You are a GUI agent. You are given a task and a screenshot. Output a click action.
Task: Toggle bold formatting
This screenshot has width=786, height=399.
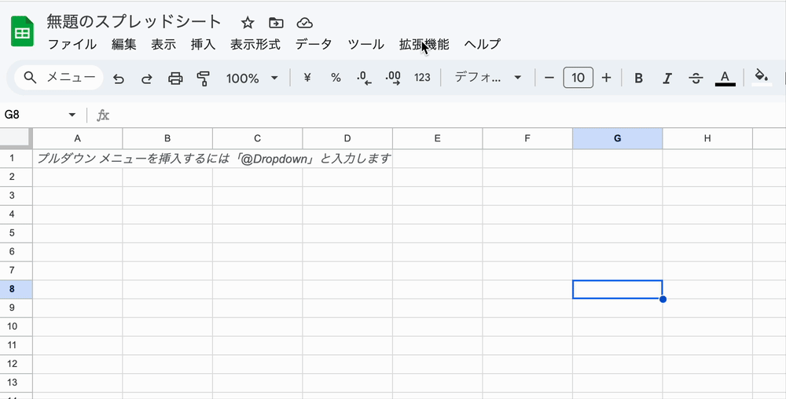pos(638,78)
